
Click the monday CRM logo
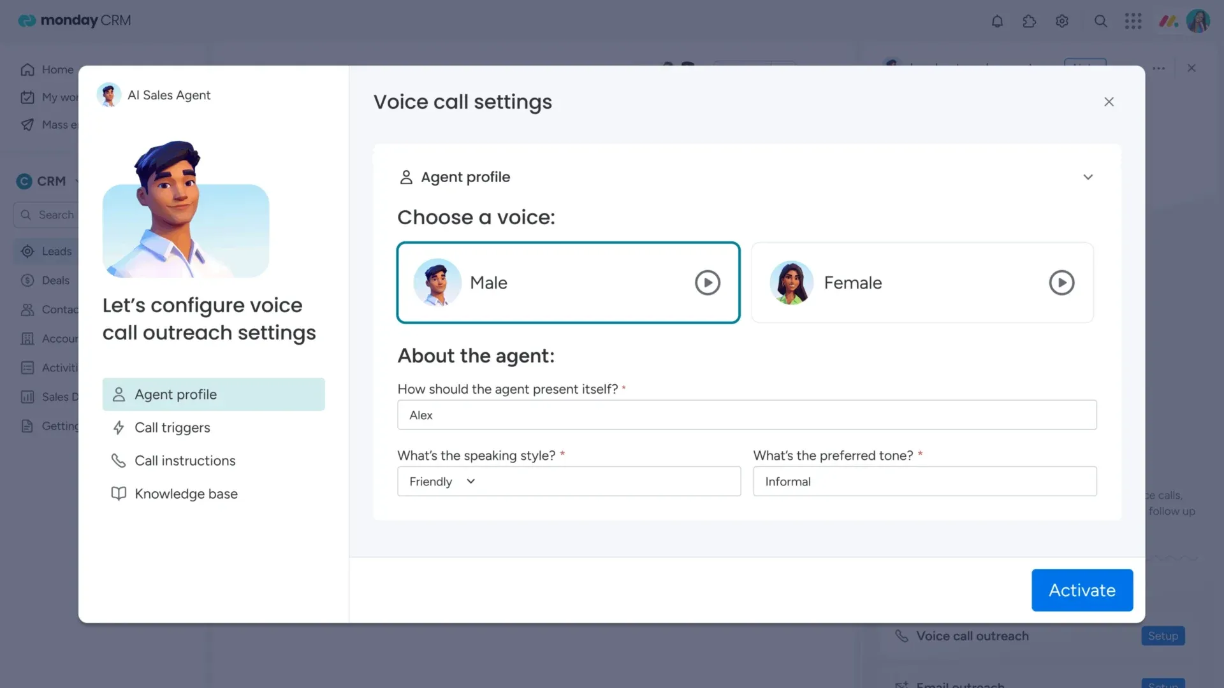(74, 20)
